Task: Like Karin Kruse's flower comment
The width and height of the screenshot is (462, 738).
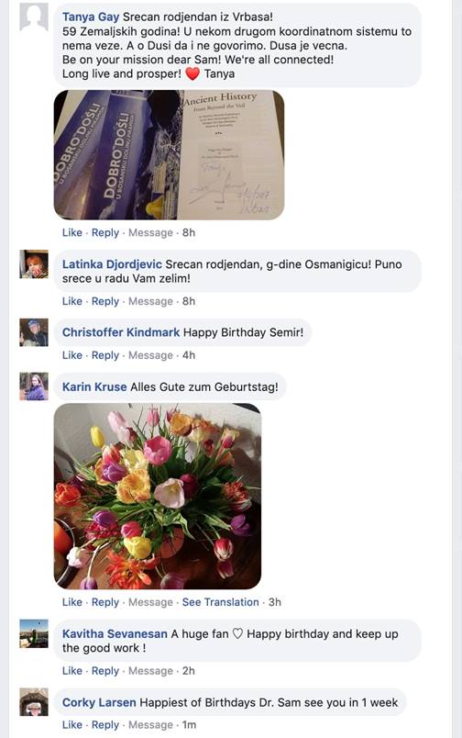Action: click(71, 602)
